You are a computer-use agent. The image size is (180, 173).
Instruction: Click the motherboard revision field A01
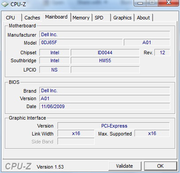coord(147,42)
